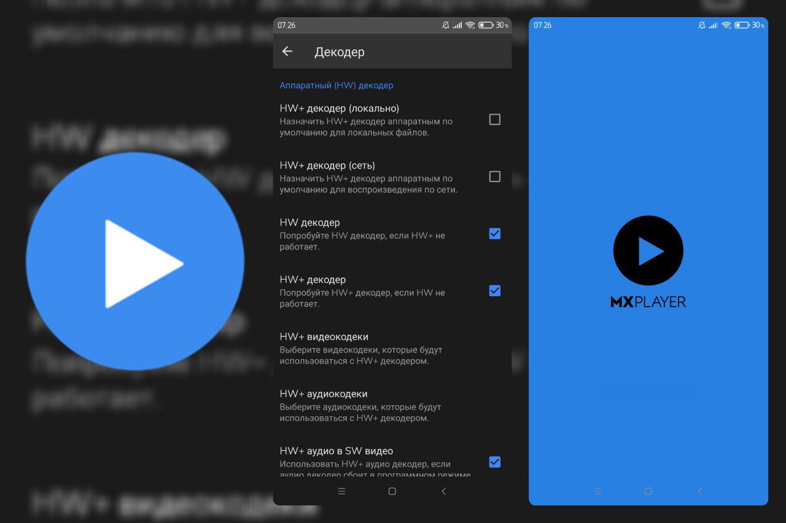Viewport: 786px width, 523px height.
Task: Uncheck the HW+ декодер option
Action: point(495,291)
